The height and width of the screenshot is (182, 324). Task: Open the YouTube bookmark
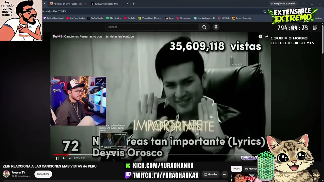coord(130,18)
